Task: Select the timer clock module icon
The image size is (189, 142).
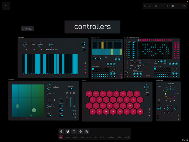Action: [80, 131]
